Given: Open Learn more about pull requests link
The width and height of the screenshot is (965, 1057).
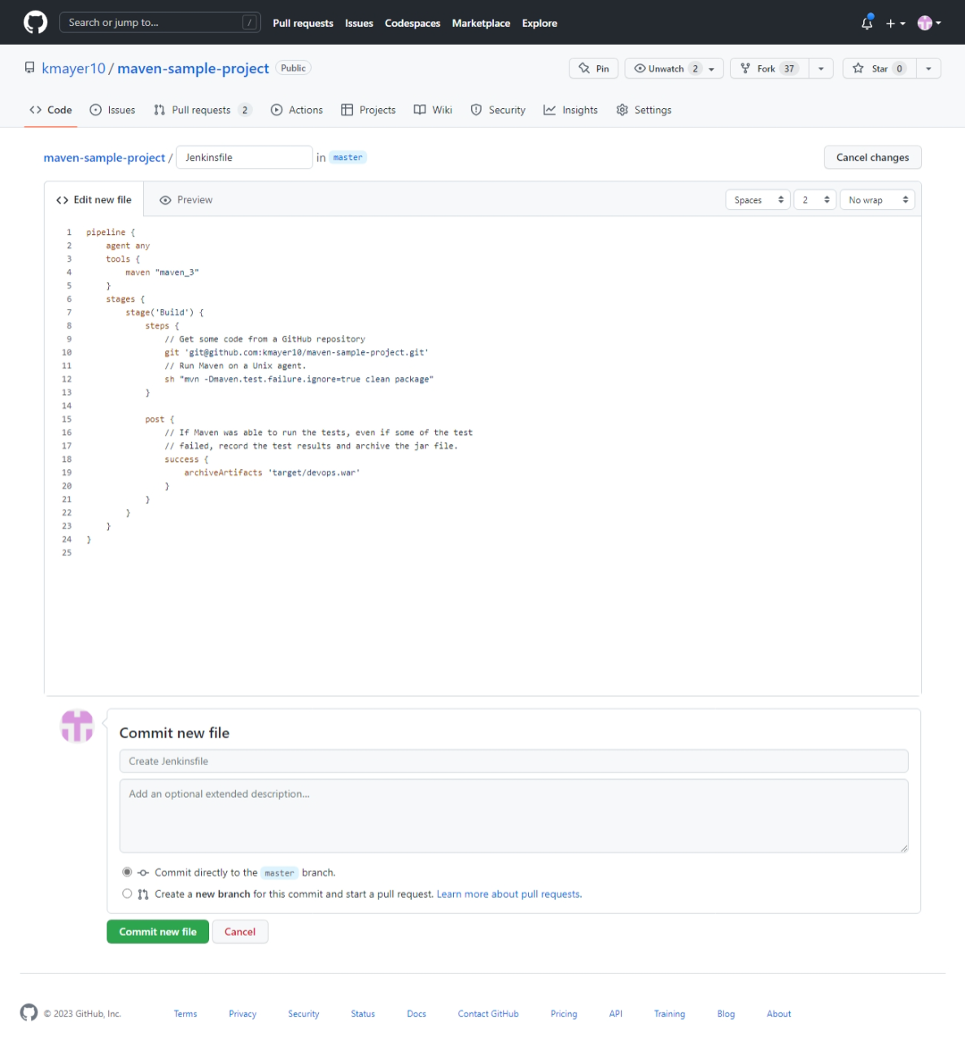Looking at the screenshot, I should click(509, 894).
